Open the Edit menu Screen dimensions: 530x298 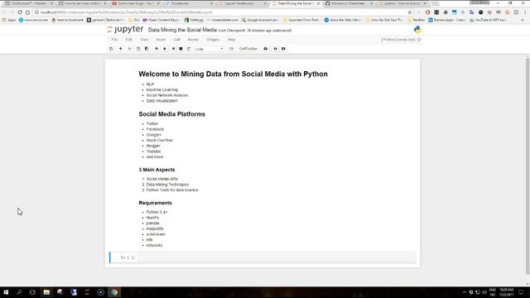pyautogui.click(x=129, y=40)
